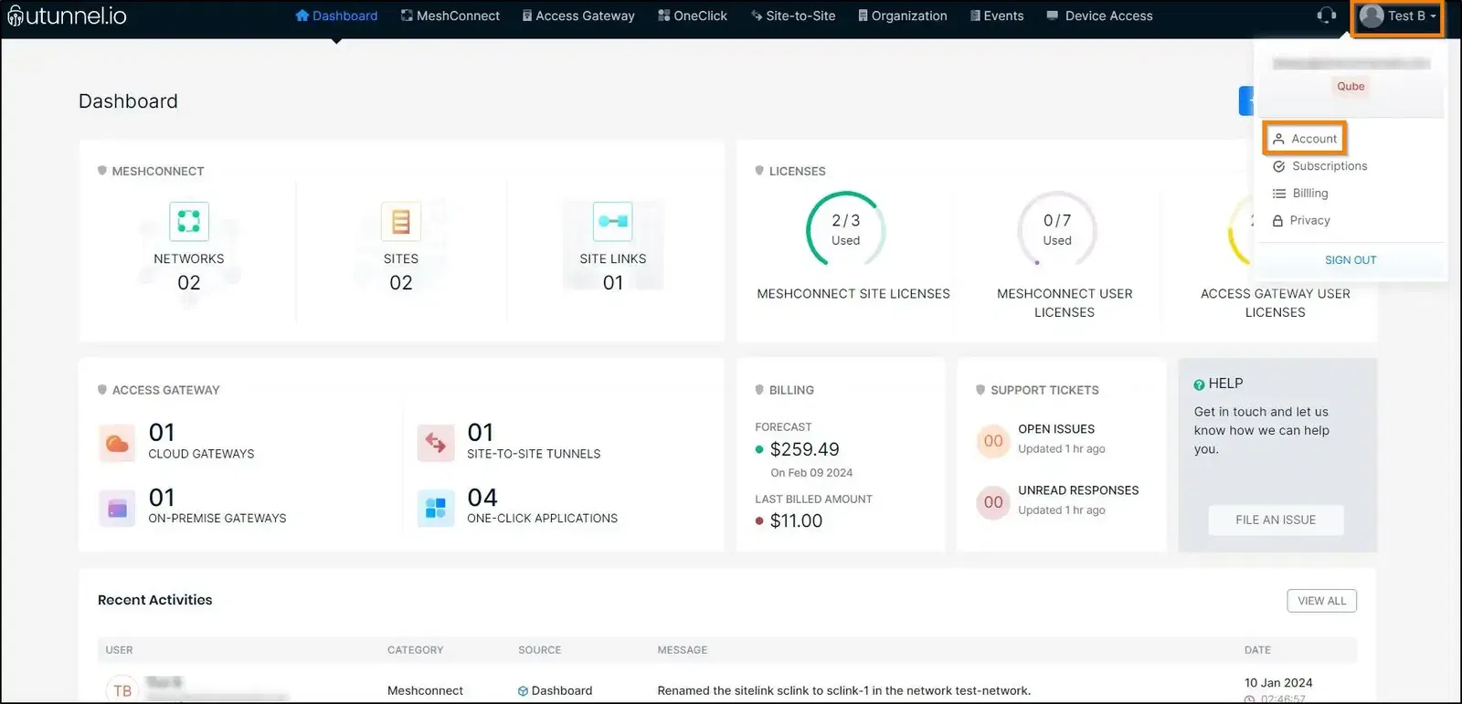This screenshot has height=704, width=1462.
Task: Open the Events tab
Action: pos(997,16)
